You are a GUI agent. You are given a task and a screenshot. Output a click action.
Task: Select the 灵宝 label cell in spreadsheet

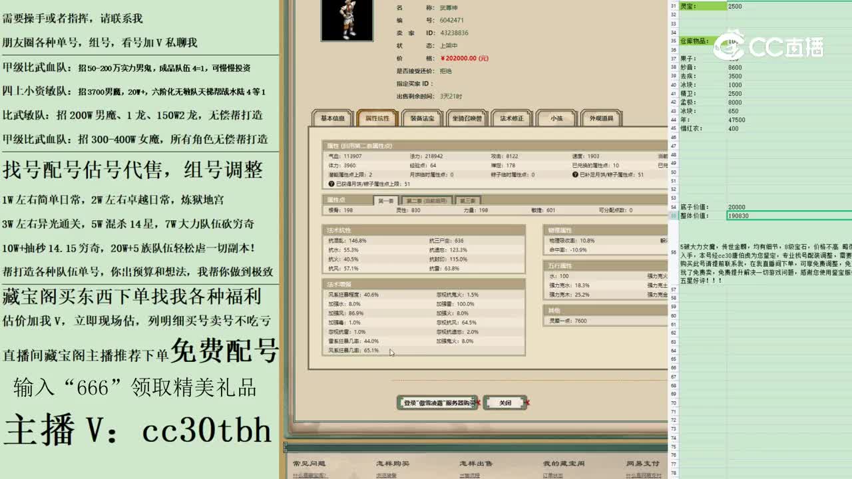point(703,6)
